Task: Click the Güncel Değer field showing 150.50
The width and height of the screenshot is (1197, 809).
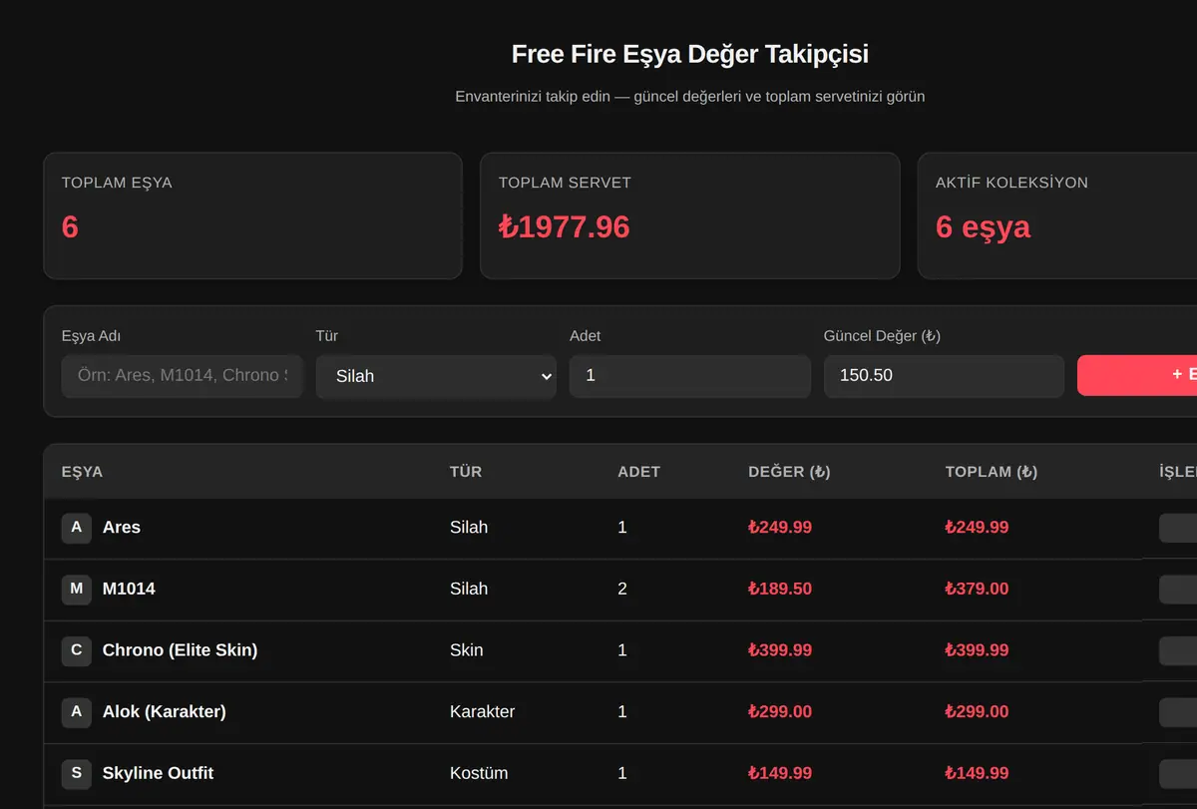Action: pyautogui.click(x=944, y=376)
